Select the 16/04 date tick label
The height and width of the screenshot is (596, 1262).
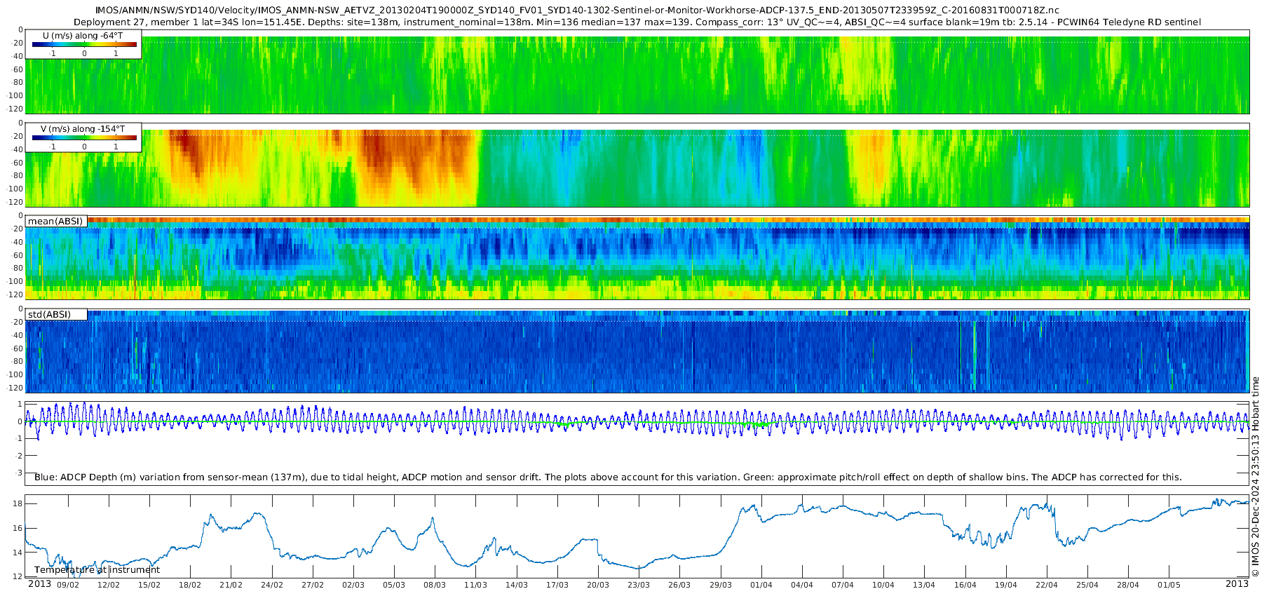click(965, 585)
